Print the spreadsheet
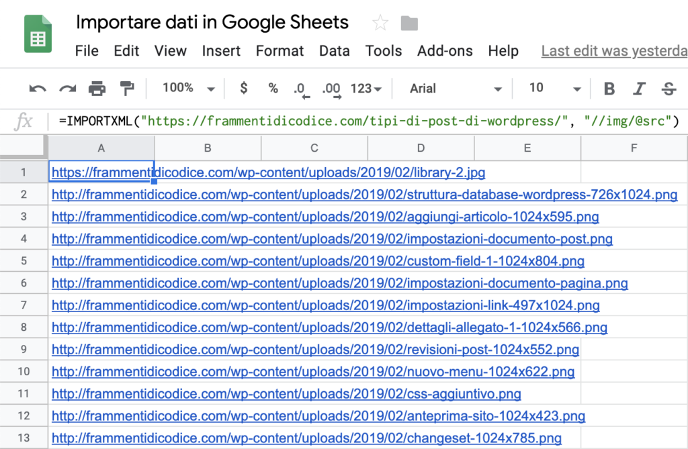This screenshot has height=449, width=688. click(x=97, y=89)
